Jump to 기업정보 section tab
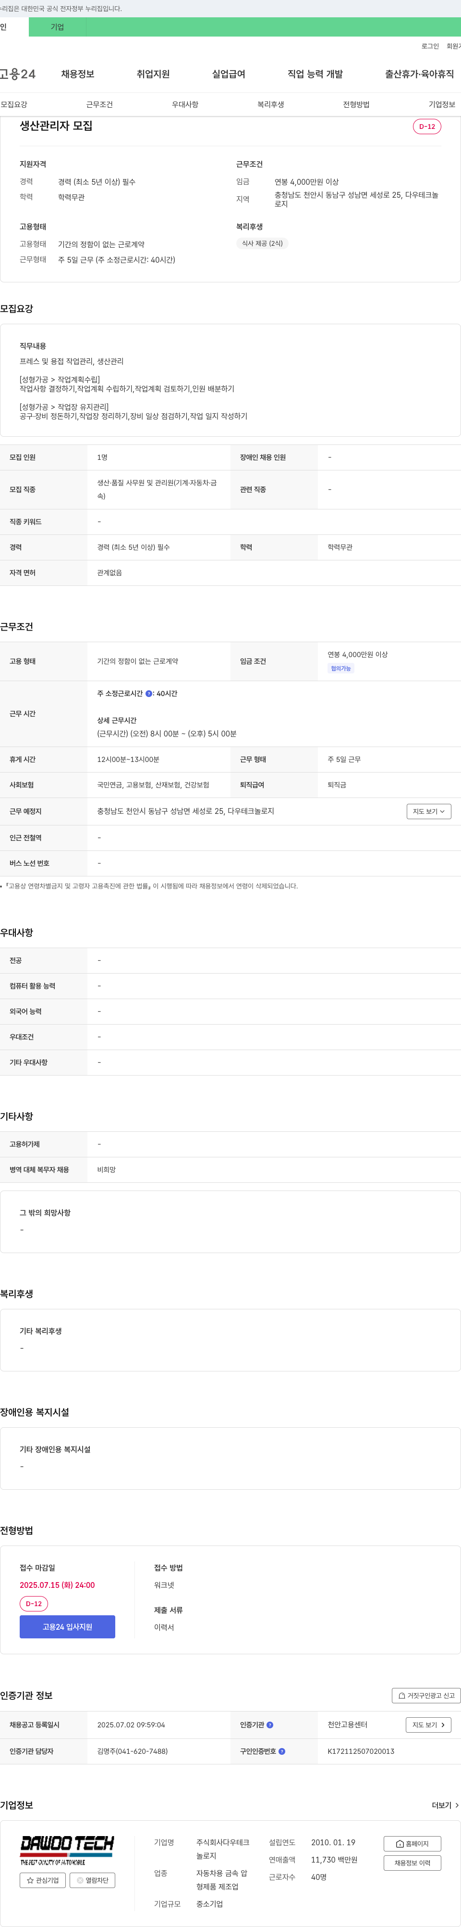Image resolution: width=461 pixels, height=1927 pixels. click(442, 105)
